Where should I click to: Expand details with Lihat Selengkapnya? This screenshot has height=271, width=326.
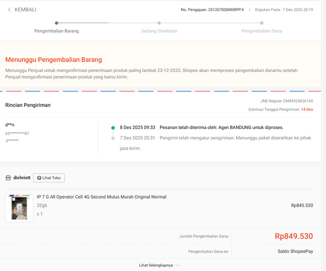(x=155, y=265)
